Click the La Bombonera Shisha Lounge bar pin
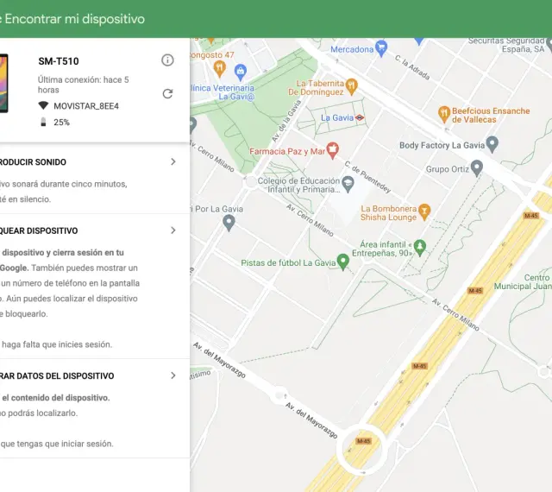This screenshot has height=492, width=552. 424,212
